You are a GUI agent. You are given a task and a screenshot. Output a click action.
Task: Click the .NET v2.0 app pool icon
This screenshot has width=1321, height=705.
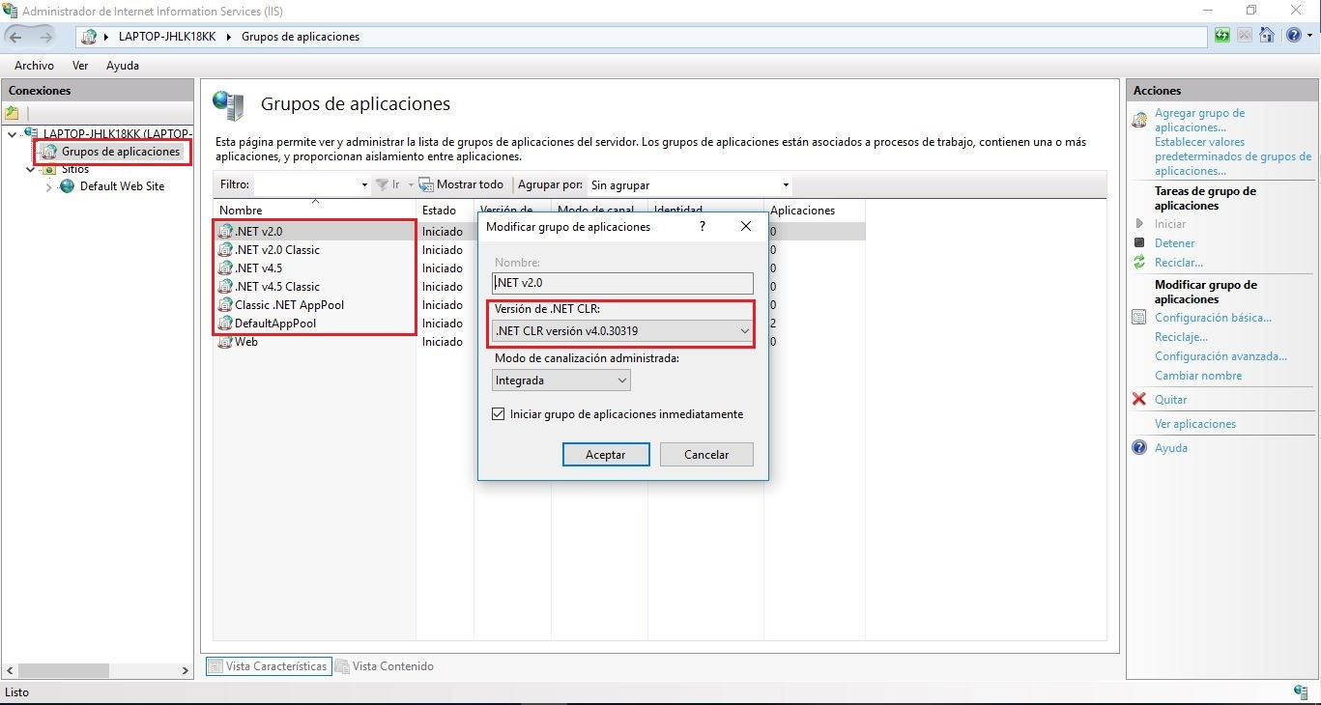[x=225, y=232]
